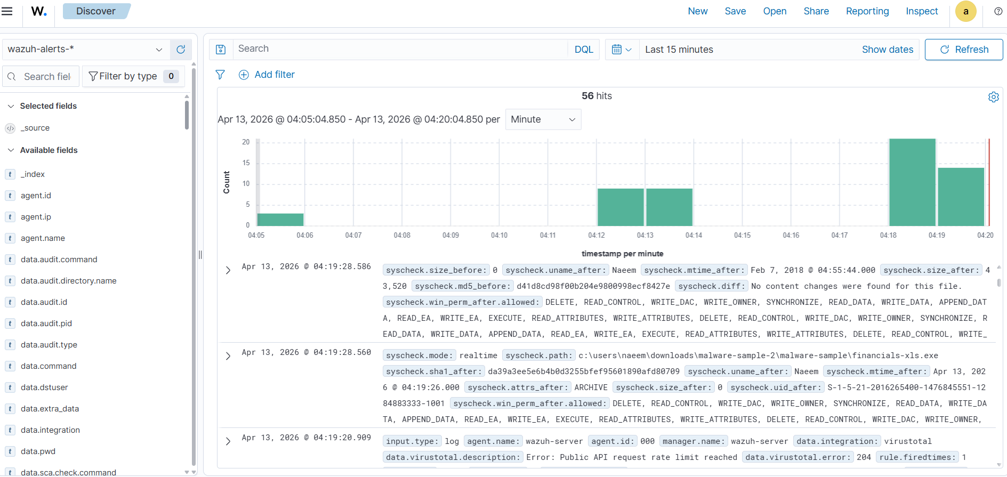Select data.audit.directory.name field

tap(68, 281)
